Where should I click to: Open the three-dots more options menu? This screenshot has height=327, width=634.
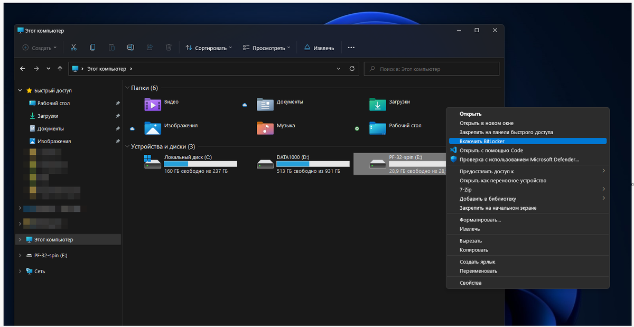pyautogui.click(x=351, y=48)
